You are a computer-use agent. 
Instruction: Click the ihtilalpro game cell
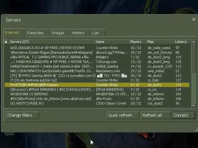pyautogui.click(x=102, y=57)
